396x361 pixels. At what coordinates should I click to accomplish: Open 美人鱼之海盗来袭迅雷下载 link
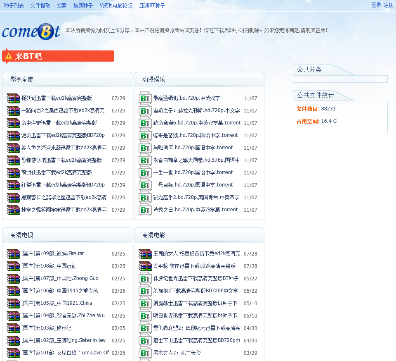pos(64,148)
